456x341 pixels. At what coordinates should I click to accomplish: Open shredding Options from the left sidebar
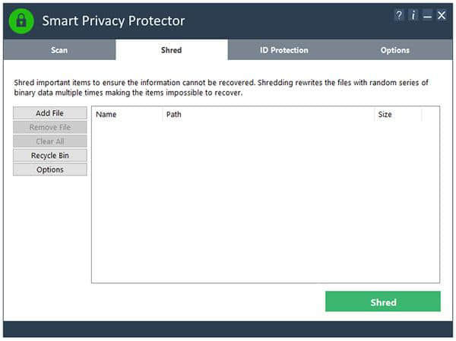[x=50, y=169]
